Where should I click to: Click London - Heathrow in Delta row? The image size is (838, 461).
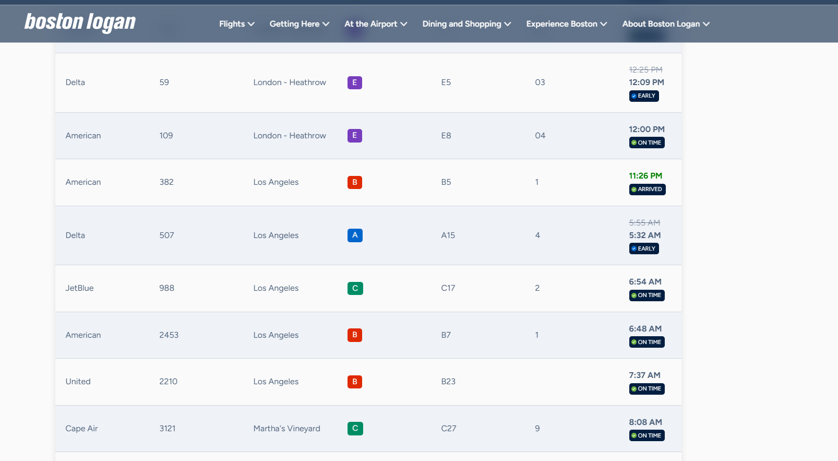pos(290,82)
